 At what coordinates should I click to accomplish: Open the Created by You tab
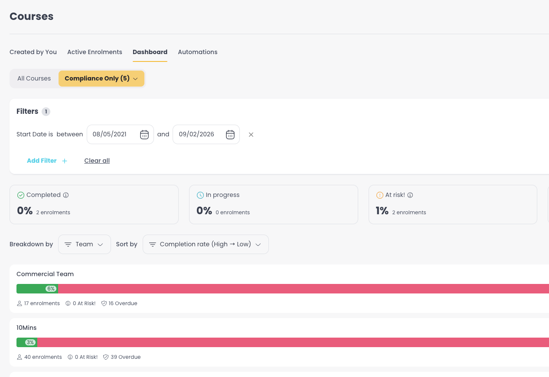[33, 52]
